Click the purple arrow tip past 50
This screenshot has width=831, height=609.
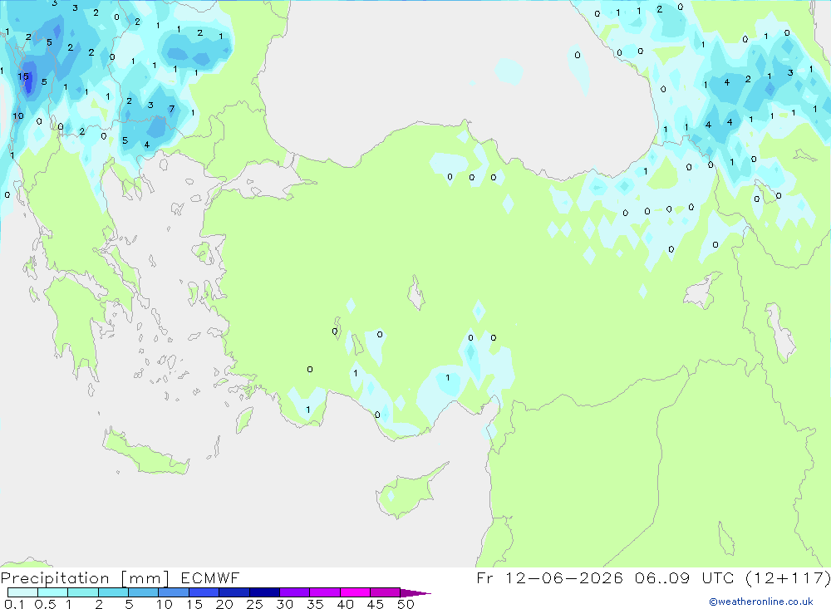415,592
